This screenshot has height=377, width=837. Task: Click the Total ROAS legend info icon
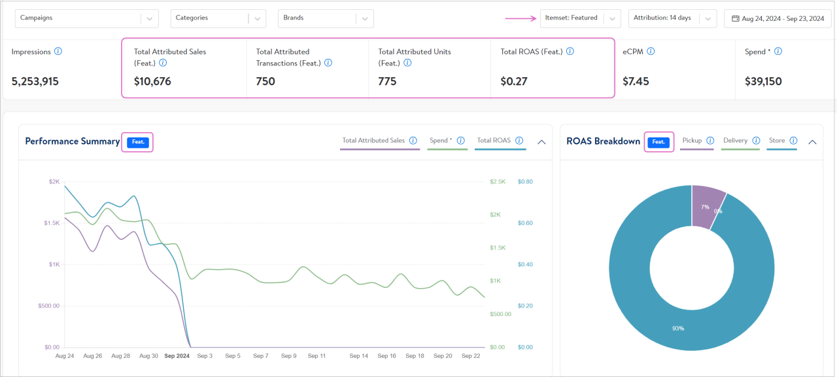pyautogui.click(x=520, y=140)
